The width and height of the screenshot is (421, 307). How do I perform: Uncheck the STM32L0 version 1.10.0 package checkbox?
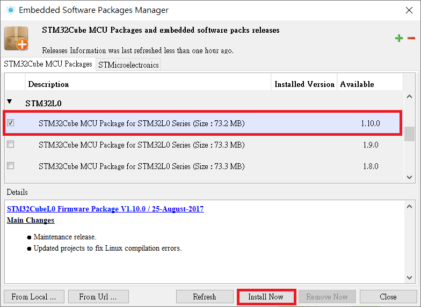[11, 123]
